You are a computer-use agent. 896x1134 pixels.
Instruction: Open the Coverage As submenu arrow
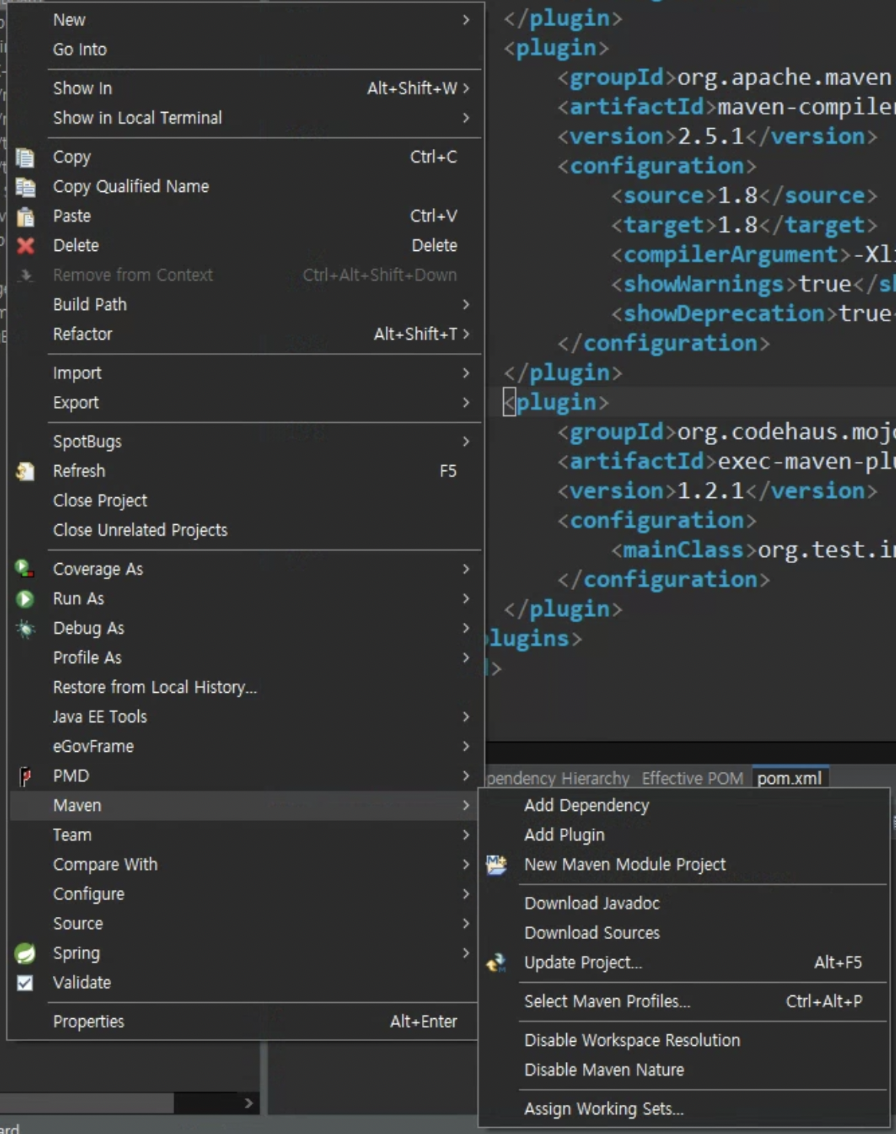[x=466, y=569]
